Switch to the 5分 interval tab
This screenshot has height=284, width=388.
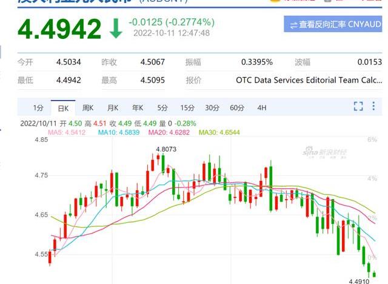click(162, 108)
